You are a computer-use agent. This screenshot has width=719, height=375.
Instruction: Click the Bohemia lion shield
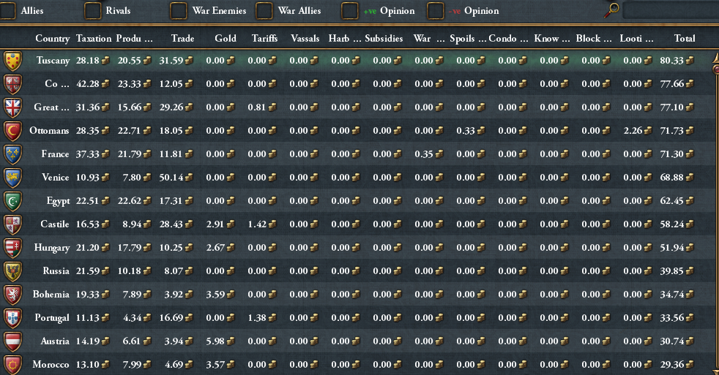pyautogui.click(x=12, y=295)
